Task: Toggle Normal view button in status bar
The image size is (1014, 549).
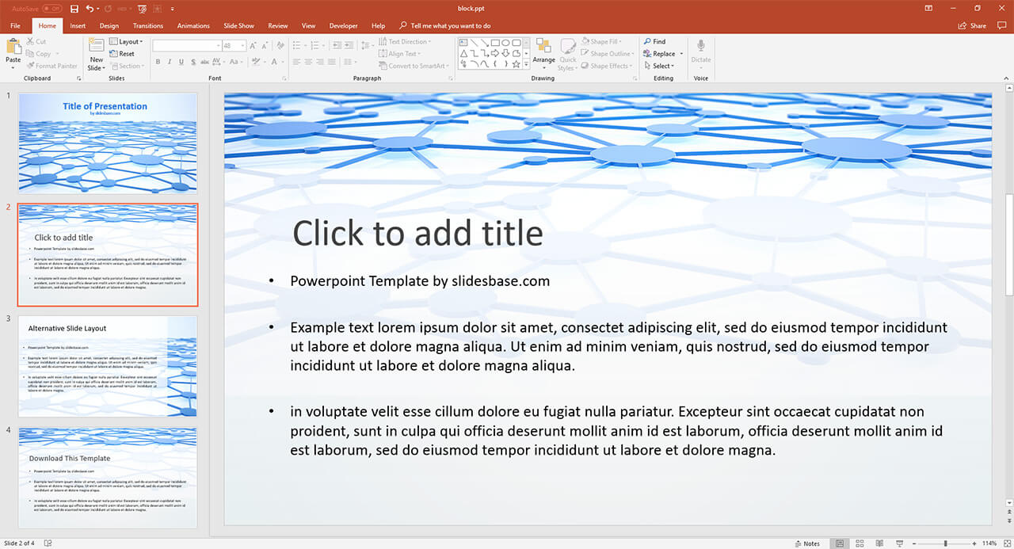Action: [840, 543]
